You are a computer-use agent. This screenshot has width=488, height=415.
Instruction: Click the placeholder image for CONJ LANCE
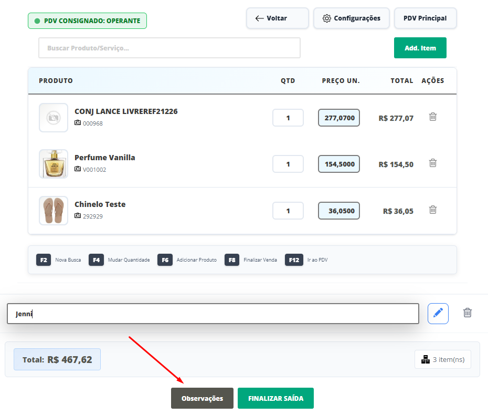[x=54, y=118]
